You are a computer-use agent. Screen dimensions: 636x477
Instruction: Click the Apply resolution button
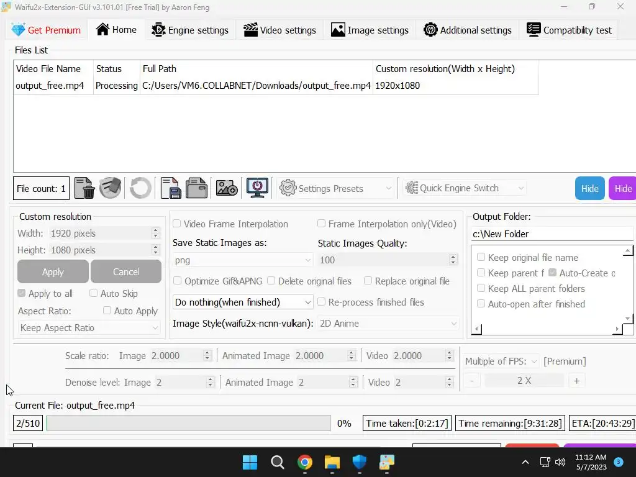tap(53, 272)
